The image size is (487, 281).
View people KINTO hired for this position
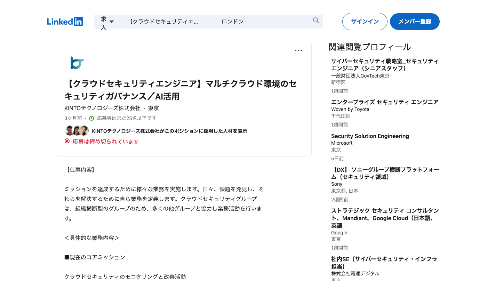[169, 131]
